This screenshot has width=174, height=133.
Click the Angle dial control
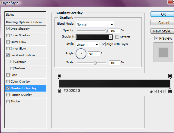[x=81, y=54]
